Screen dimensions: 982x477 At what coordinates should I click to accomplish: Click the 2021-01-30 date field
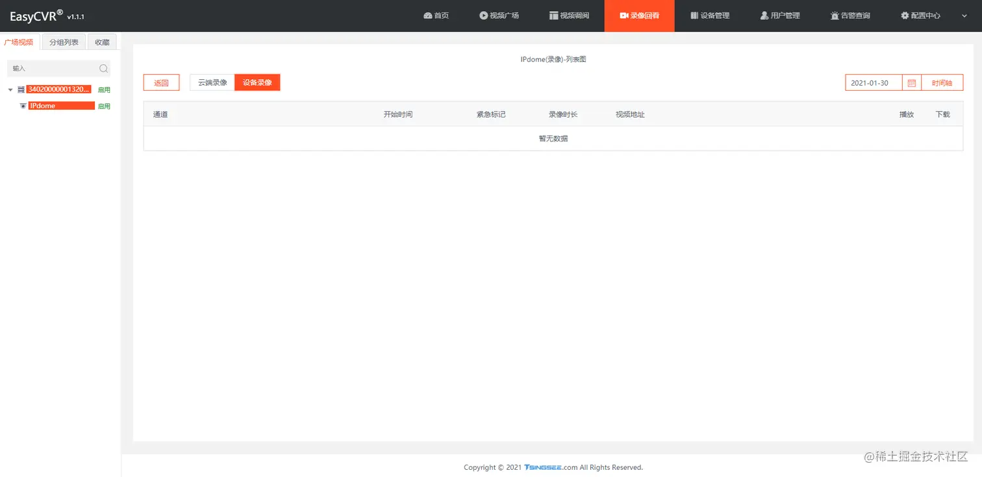coord(874,83)
